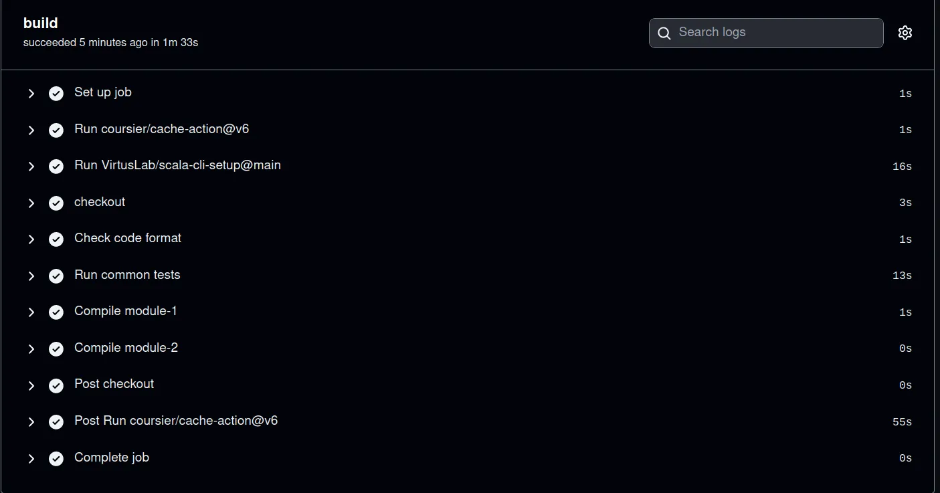The width and height of the screenshot is (940, 493).
Task: Click success check icon for Post Run coursier
Action: tap(56, 422)
